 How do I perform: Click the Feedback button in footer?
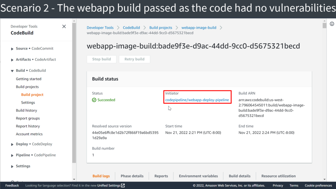(12, 186)
